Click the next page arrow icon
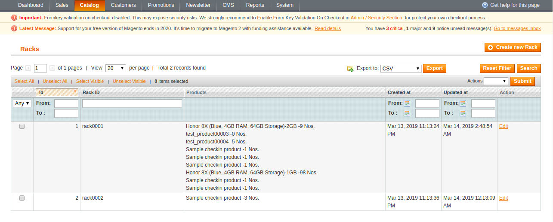This screenshot has width=553, height=222. pyautogui.click(x=52, y=68)
